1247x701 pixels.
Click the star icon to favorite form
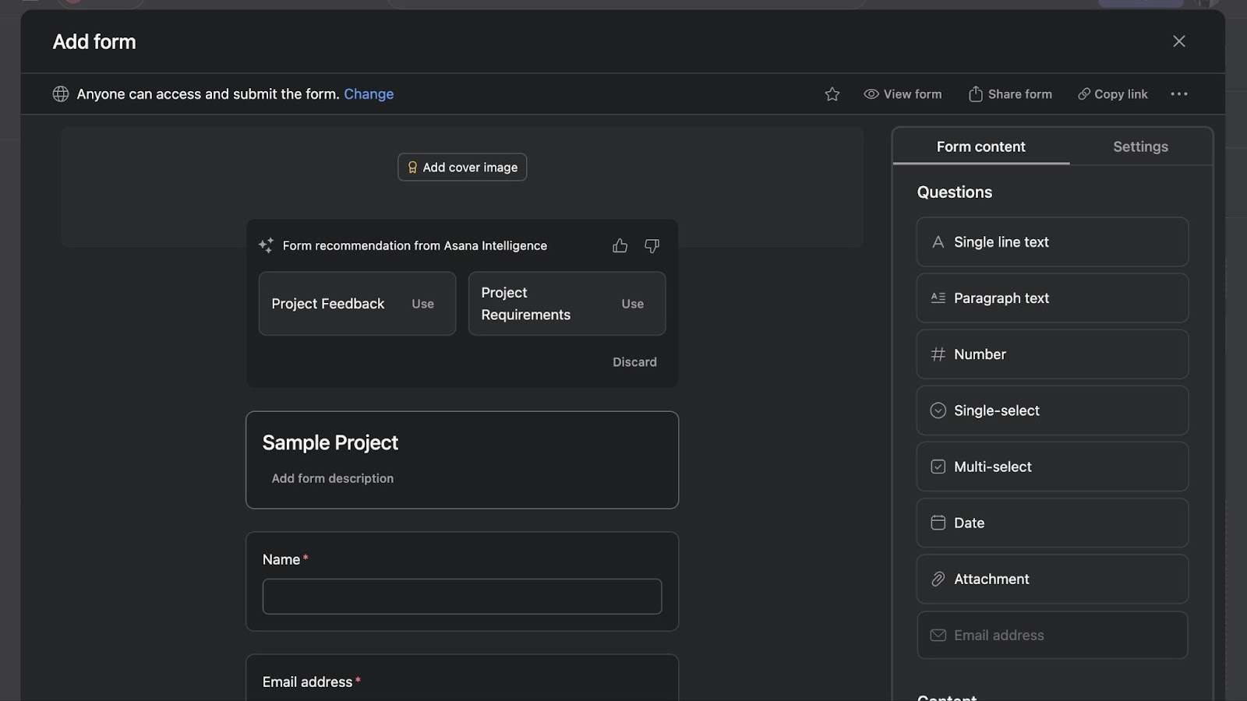tap(832, 94)
